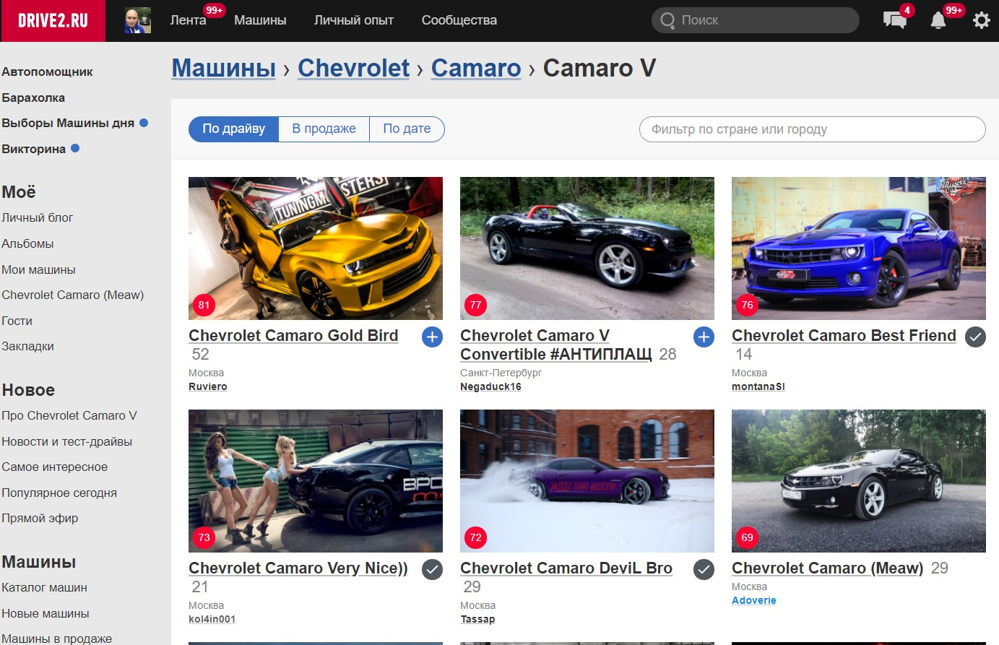The image size is (999, 645).
Task: Open sidebar Chevrolet Camaro (Meaw) link
Action: click(73, 295)
